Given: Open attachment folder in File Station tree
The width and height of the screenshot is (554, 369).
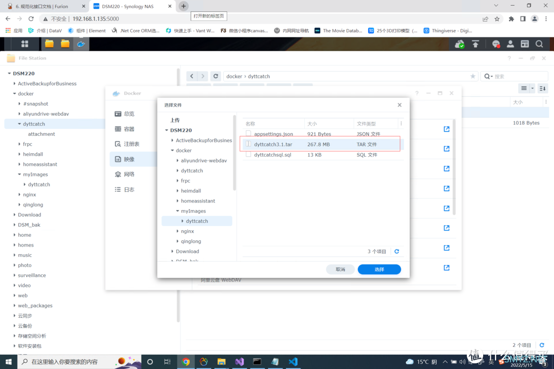Looking at the screenshot, I should tap(42, 134).
